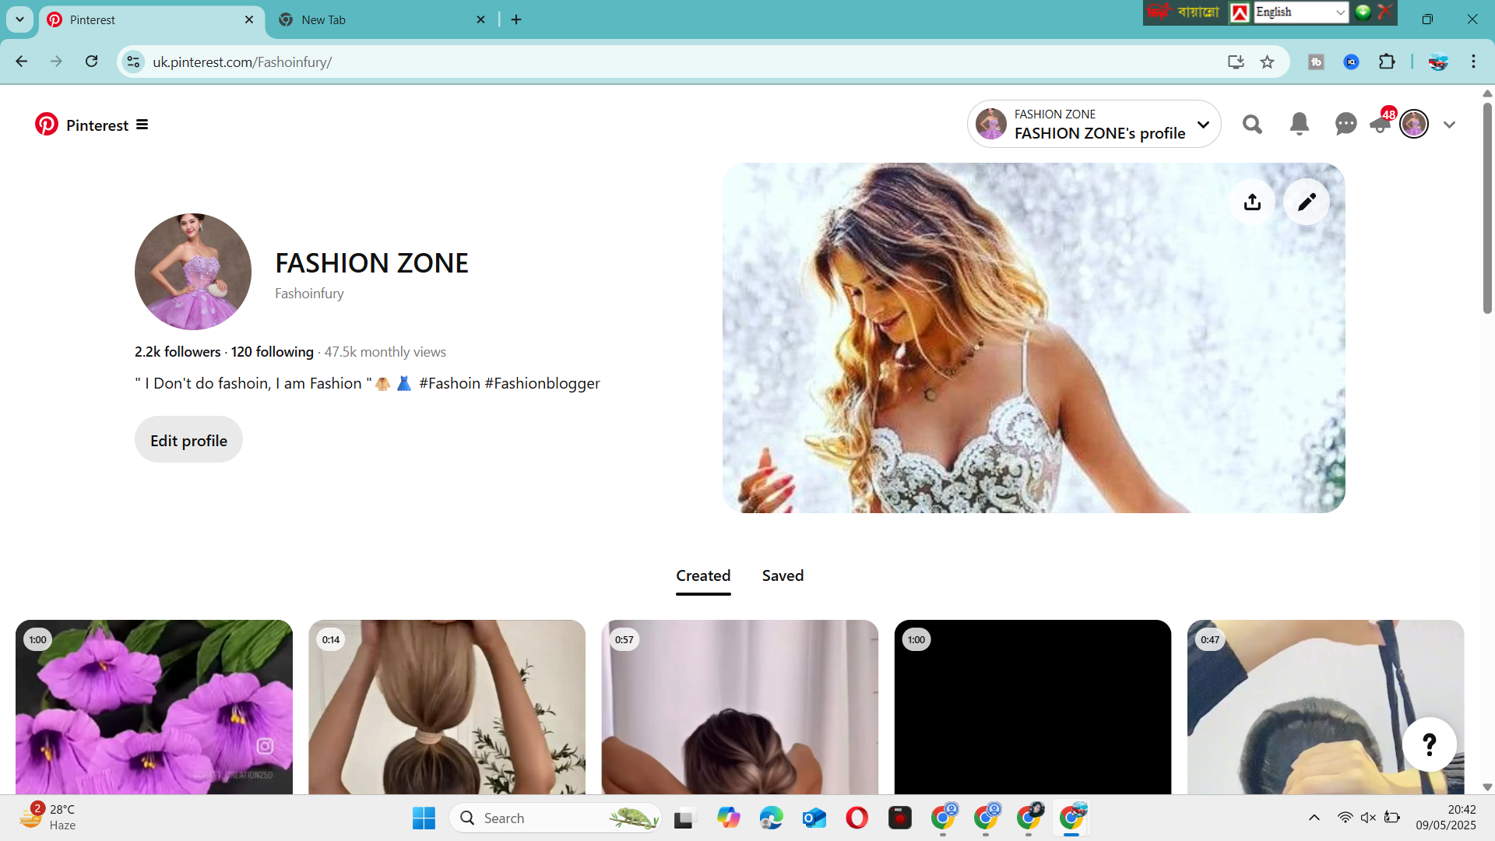Open messages speech bubble icon
This screenshot has height=841, width=1495.
point(1345,125)
